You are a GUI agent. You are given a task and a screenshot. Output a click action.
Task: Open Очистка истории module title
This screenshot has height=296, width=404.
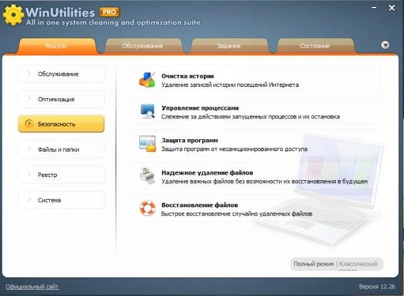(187, 76)
